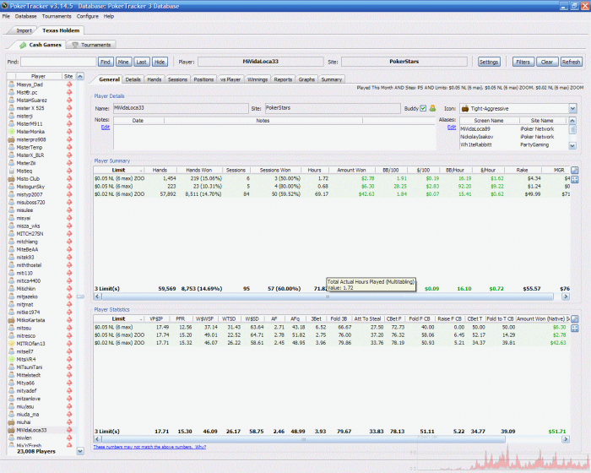The height and width of the screenshot is (473, 591).
Task: Click the Hide button
Action: pyautogui.click(x=160, y=62)
